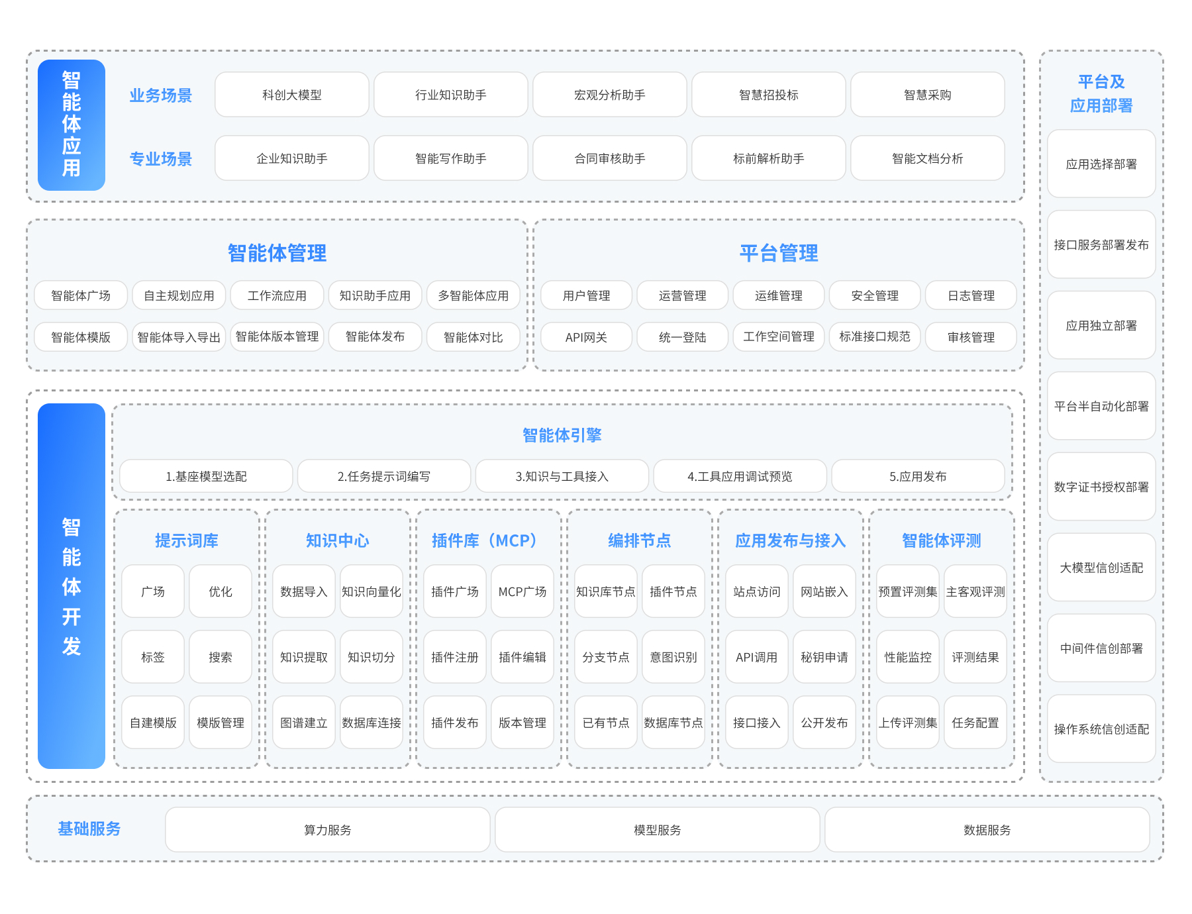Screen dimensions: 1192x914
Task: Open 知识向量化 in 知识中心
Action: pyautogui.click(x=371, y=591)
